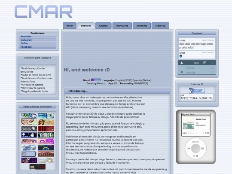Image resolution: width=232 pixels, height=174 pixels.
Task: Toggle play/pause on the iPod wheel
Action: point(195,156)
